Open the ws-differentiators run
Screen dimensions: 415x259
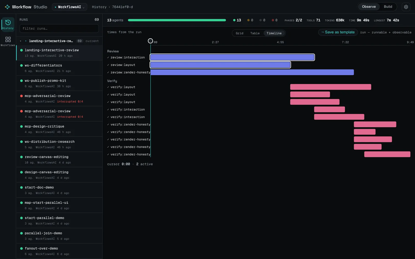59,68
